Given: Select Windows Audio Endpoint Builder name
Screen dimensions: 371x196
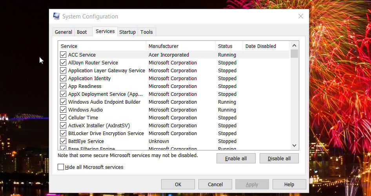Looking at the screenshot, I should point(104,102).
